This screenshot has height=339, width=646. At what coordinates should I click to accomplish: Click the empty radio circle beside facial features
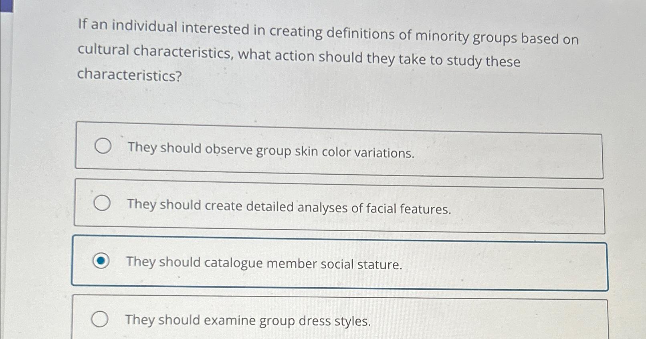(103, 204)
